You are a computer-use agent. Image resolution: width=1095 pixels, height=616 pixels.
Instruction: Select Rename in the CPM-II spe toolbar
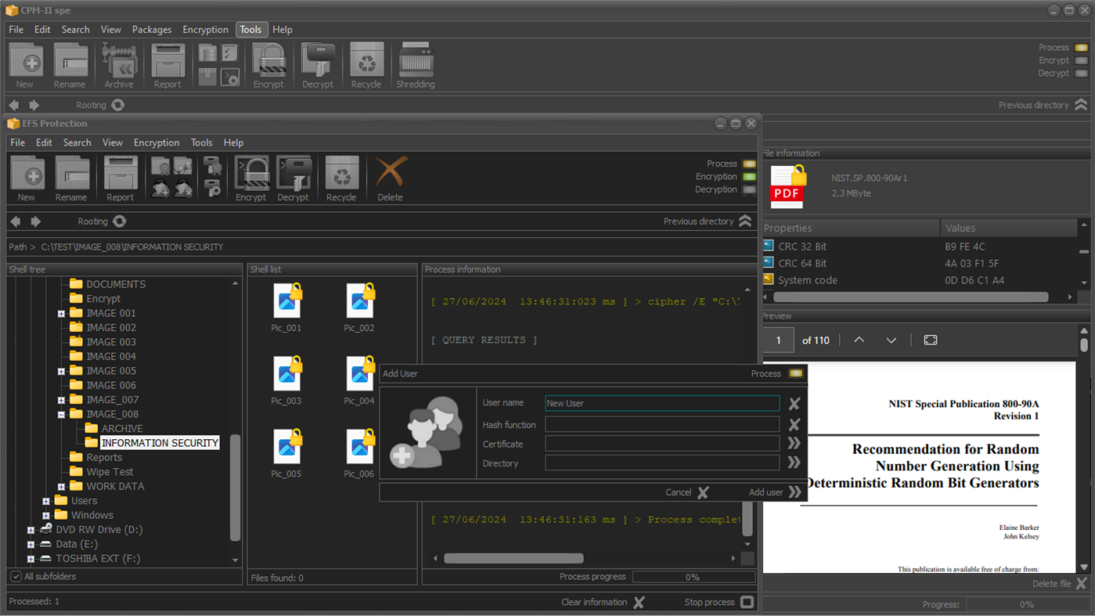pos(70,65)
